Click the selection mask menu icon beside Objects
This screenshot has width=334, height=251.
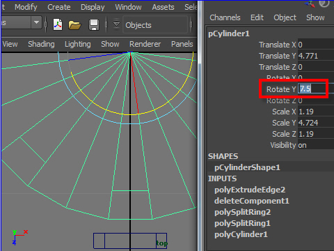pyautogui.click(x=116, y=24)
